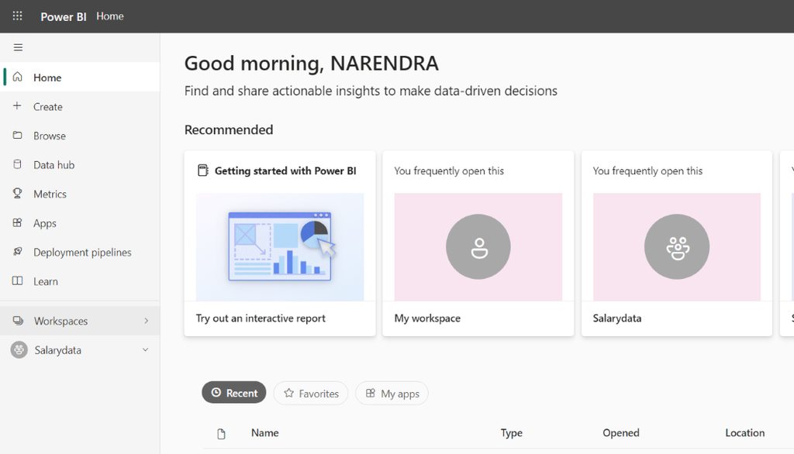This screenshot has width=794, height=454.
Task: Click the Salarydata workspace avatar thumbnail
Action: [x=676, y=246]
